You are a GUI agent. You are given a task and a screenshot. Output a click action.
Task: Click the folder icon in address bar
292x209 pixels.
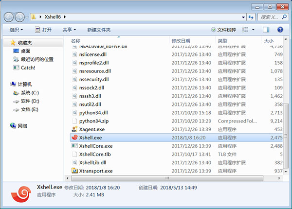tap(34, 17)
